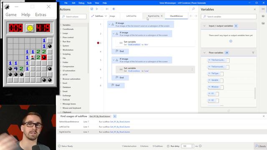Screen dimensions: 267x150
Task: Expand the Variables action group
Action: pyautogui.click(x=66, y=25)
